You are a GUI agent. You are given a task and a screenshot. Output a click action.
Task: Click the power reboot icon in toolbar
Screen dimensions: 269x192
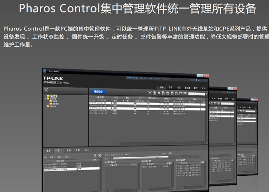pos(176,94)
